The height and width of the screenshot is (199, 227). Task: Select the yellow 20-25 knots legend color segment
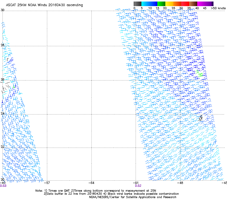point(169,4)
